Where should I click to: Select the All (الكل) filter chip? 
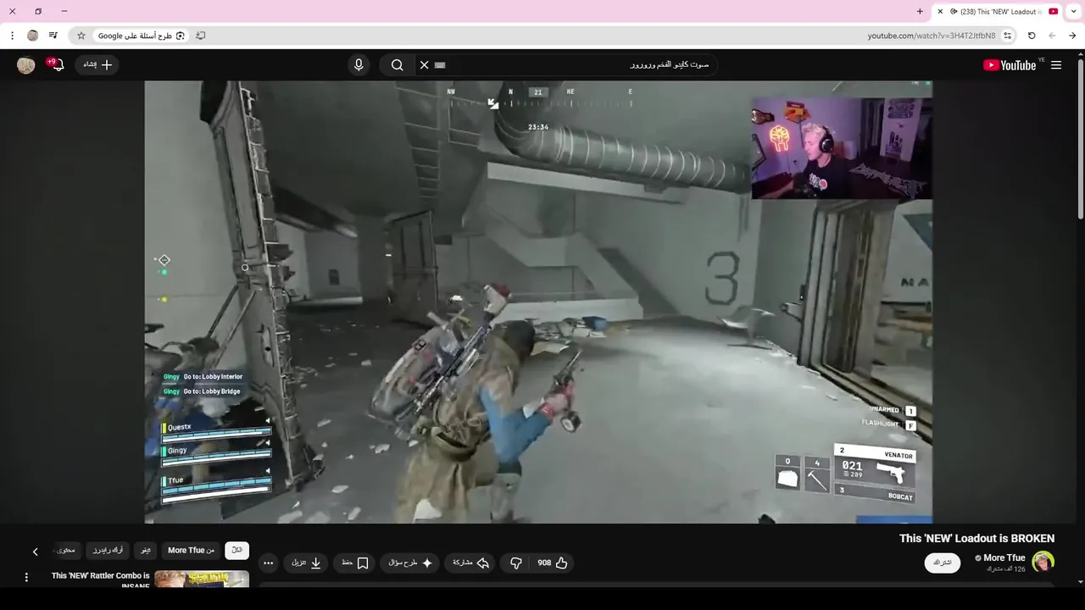[237, 551]
